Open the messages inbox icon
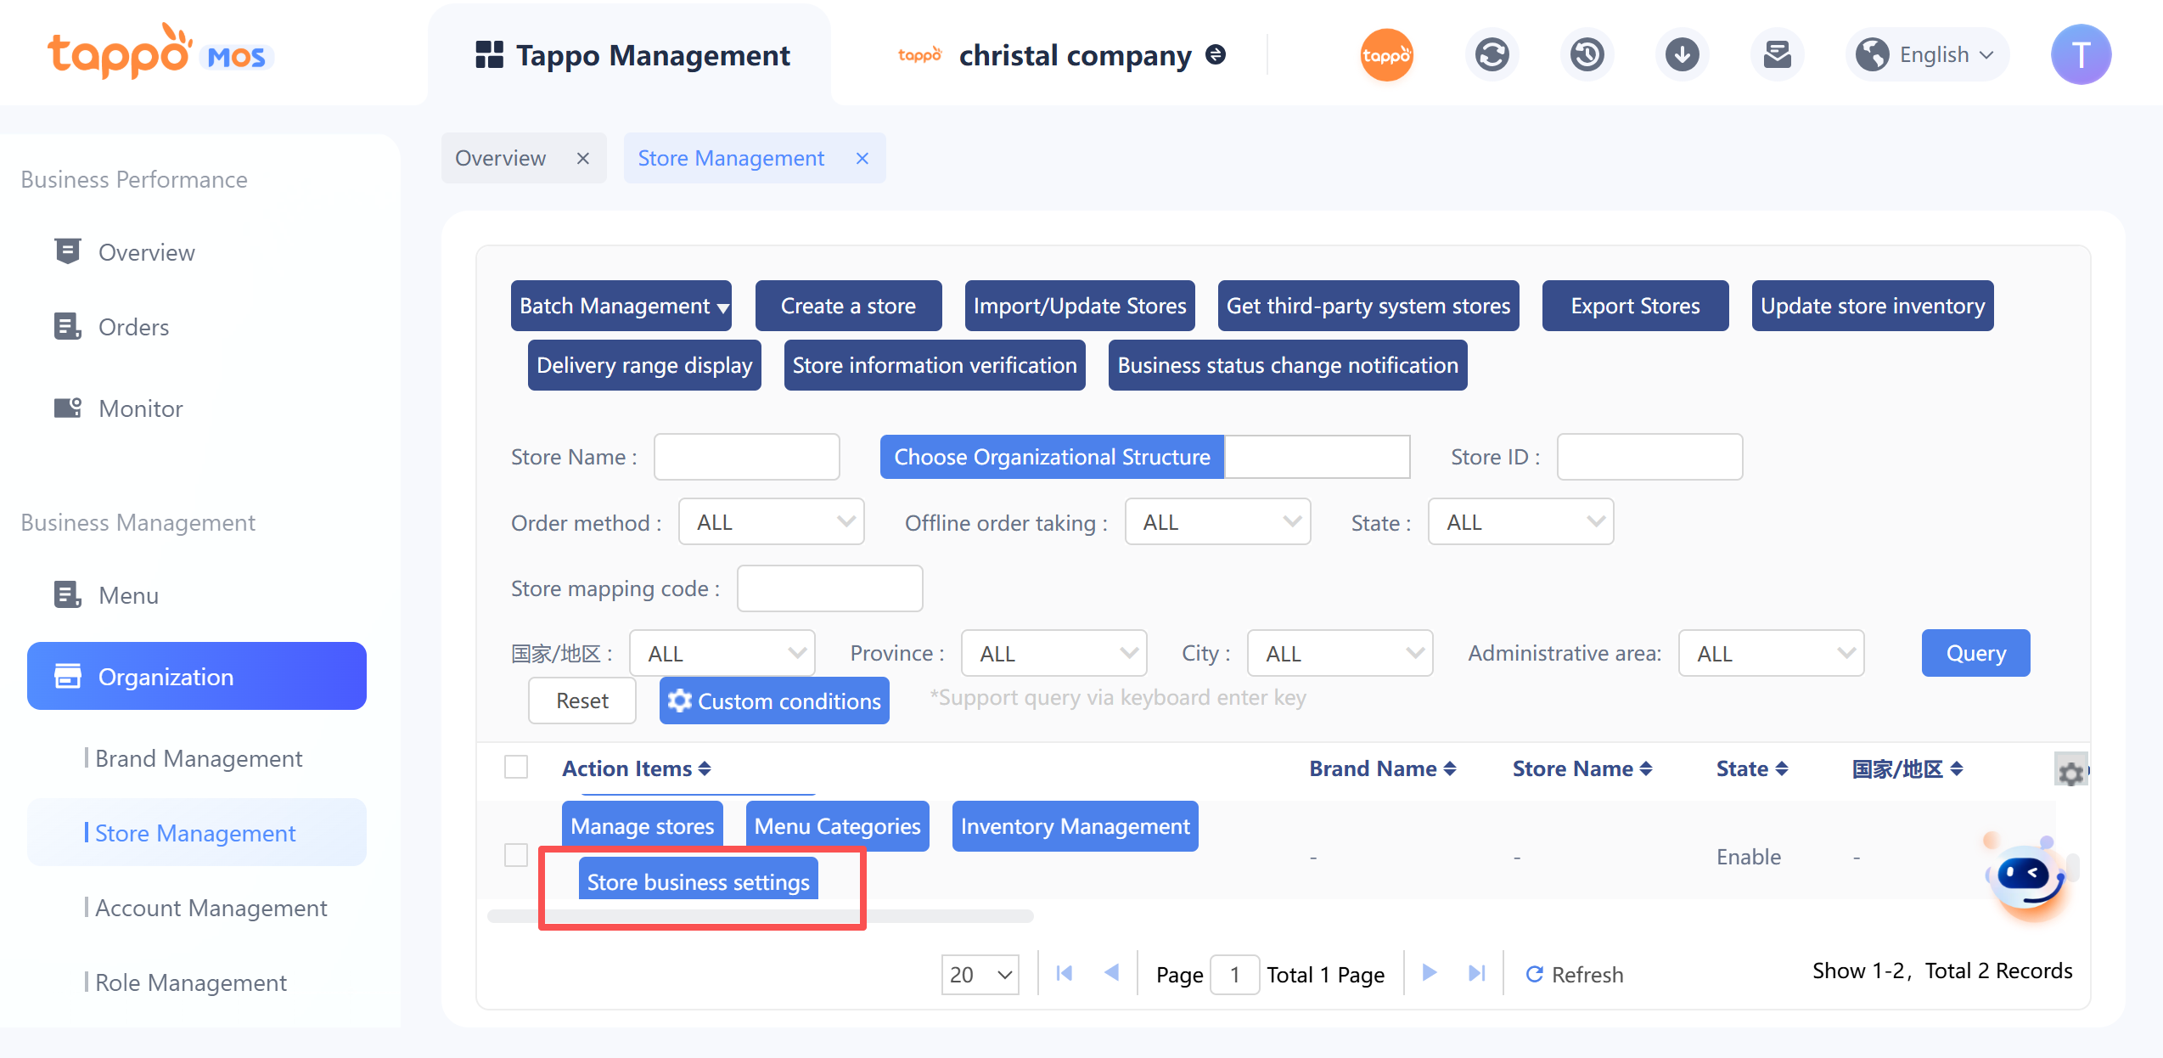2163x1058 pixels. pos(1777,55)
